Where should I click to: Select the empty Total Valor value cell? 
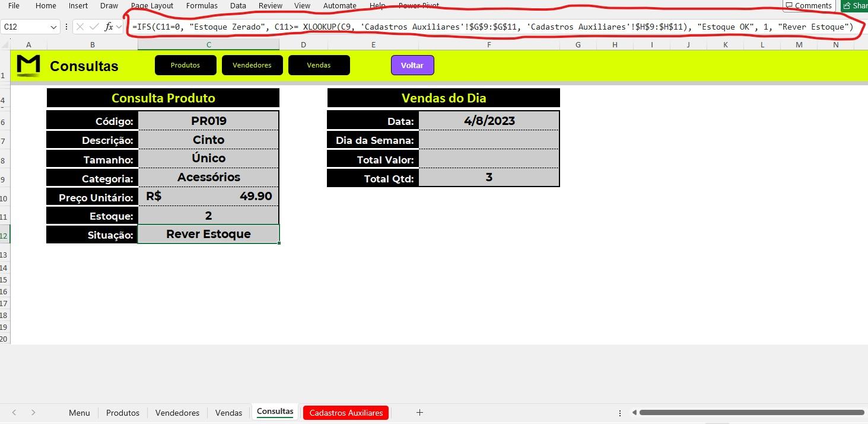489,158
